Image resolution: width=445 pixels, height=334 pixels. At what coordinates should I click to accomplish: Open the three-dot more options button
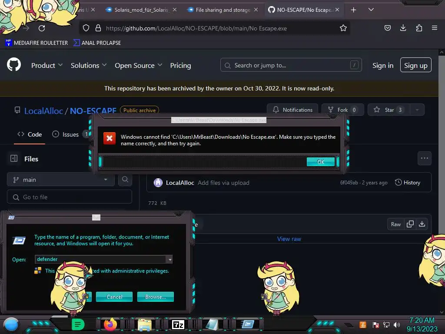(x=424, y=158)
